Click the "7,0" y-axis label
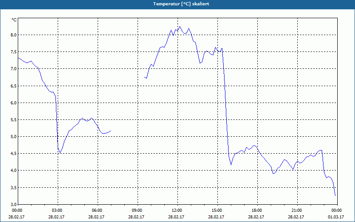 (x=14, y=69)
